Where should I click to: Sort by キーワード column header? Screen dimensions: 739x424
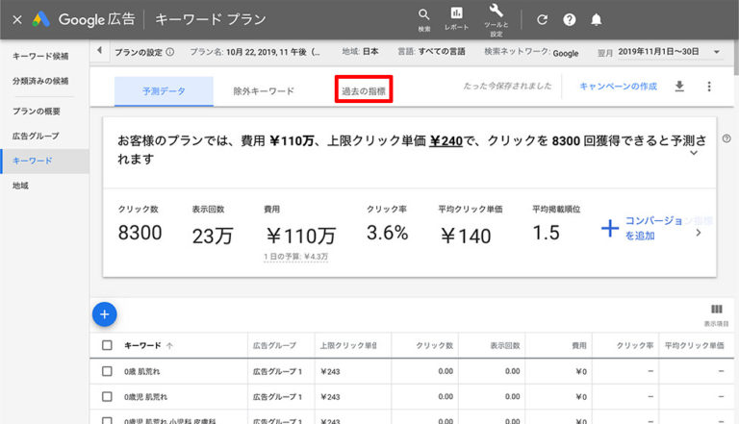[142, 345]
